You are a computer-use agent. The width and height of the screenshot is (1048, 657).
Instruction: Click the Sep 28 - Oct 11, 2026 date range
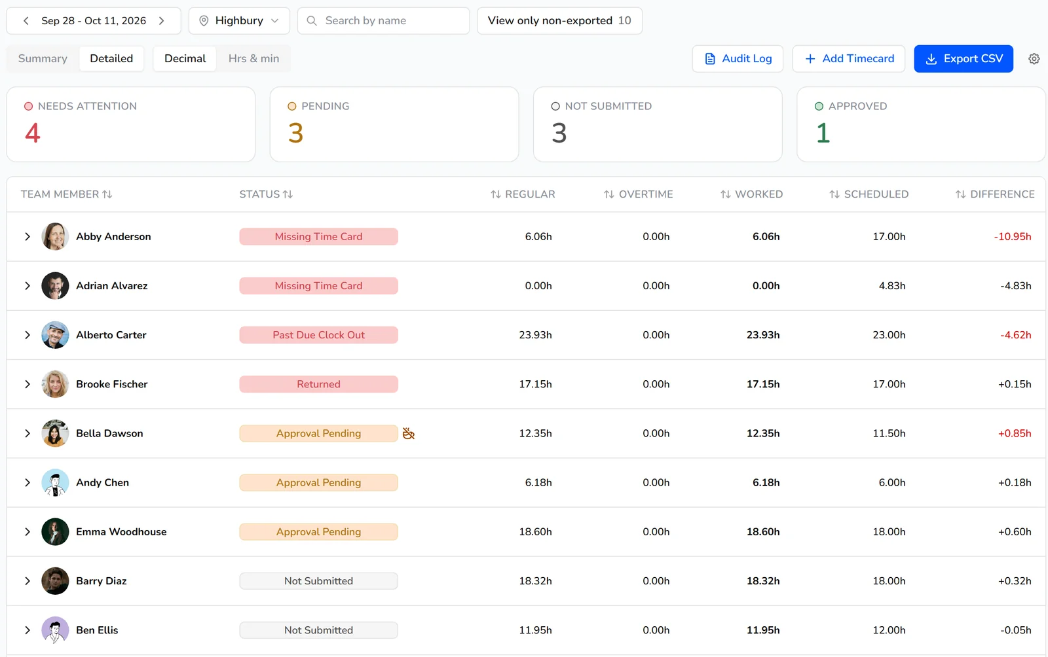click(94, 21)
